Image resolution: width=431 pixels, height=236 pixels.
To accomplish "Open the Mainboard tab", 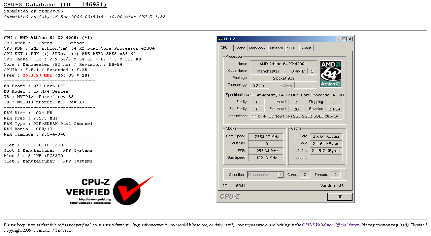I will click(258, 48).
